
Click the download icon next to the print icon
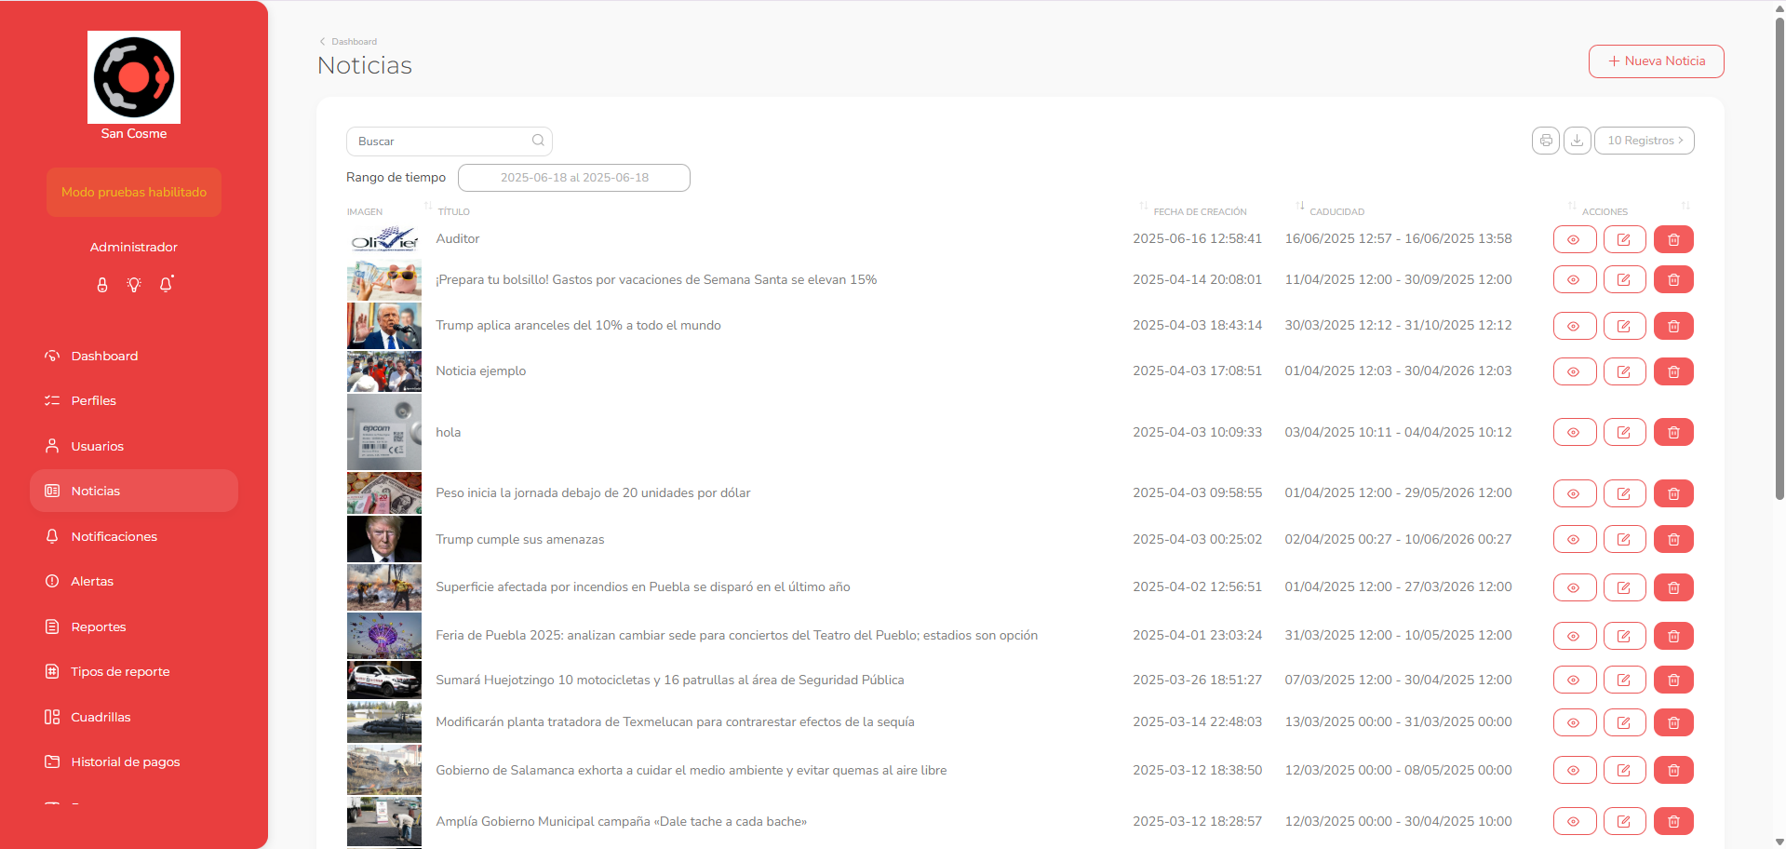click(1577, 141)
